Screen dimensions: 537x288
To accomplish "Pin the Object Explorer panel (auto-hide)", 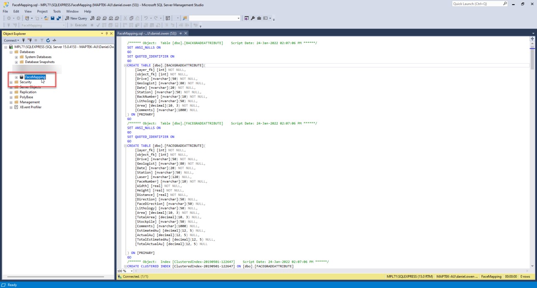I will point(106,34).
